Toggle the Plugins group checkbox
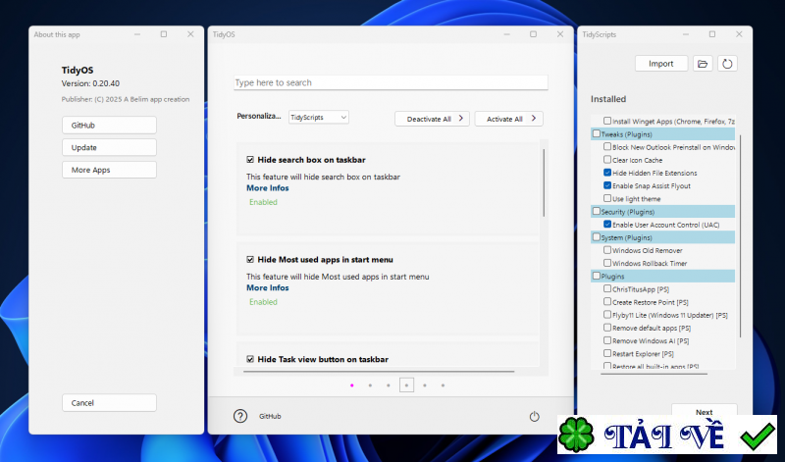The width and height of the screenshot is (785, 462). 597,276
